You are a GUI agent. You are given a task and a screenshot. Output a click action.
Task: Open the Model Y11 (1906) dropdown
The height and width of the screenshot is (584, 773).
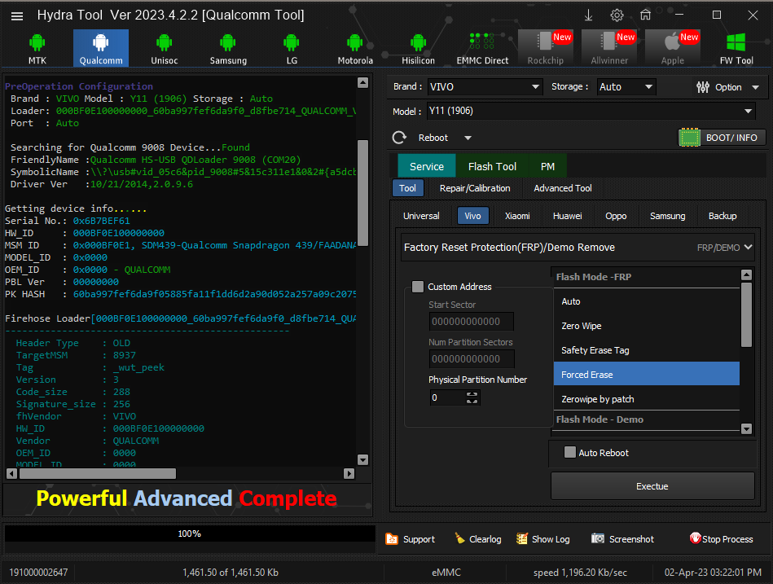(x=591, y=112)
